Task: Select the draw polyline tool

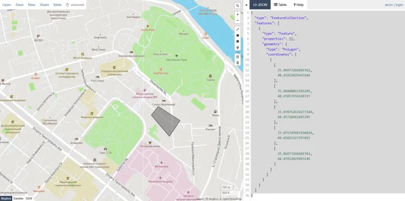Action: pos(237,29)
